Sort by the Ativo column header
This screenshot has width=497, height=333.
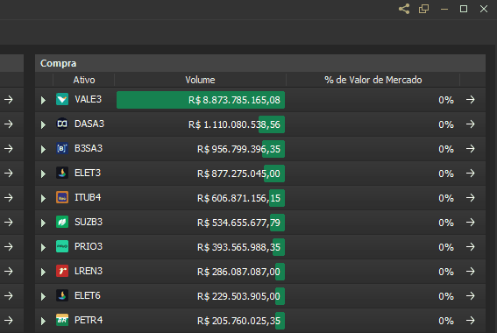click(84, 80)
